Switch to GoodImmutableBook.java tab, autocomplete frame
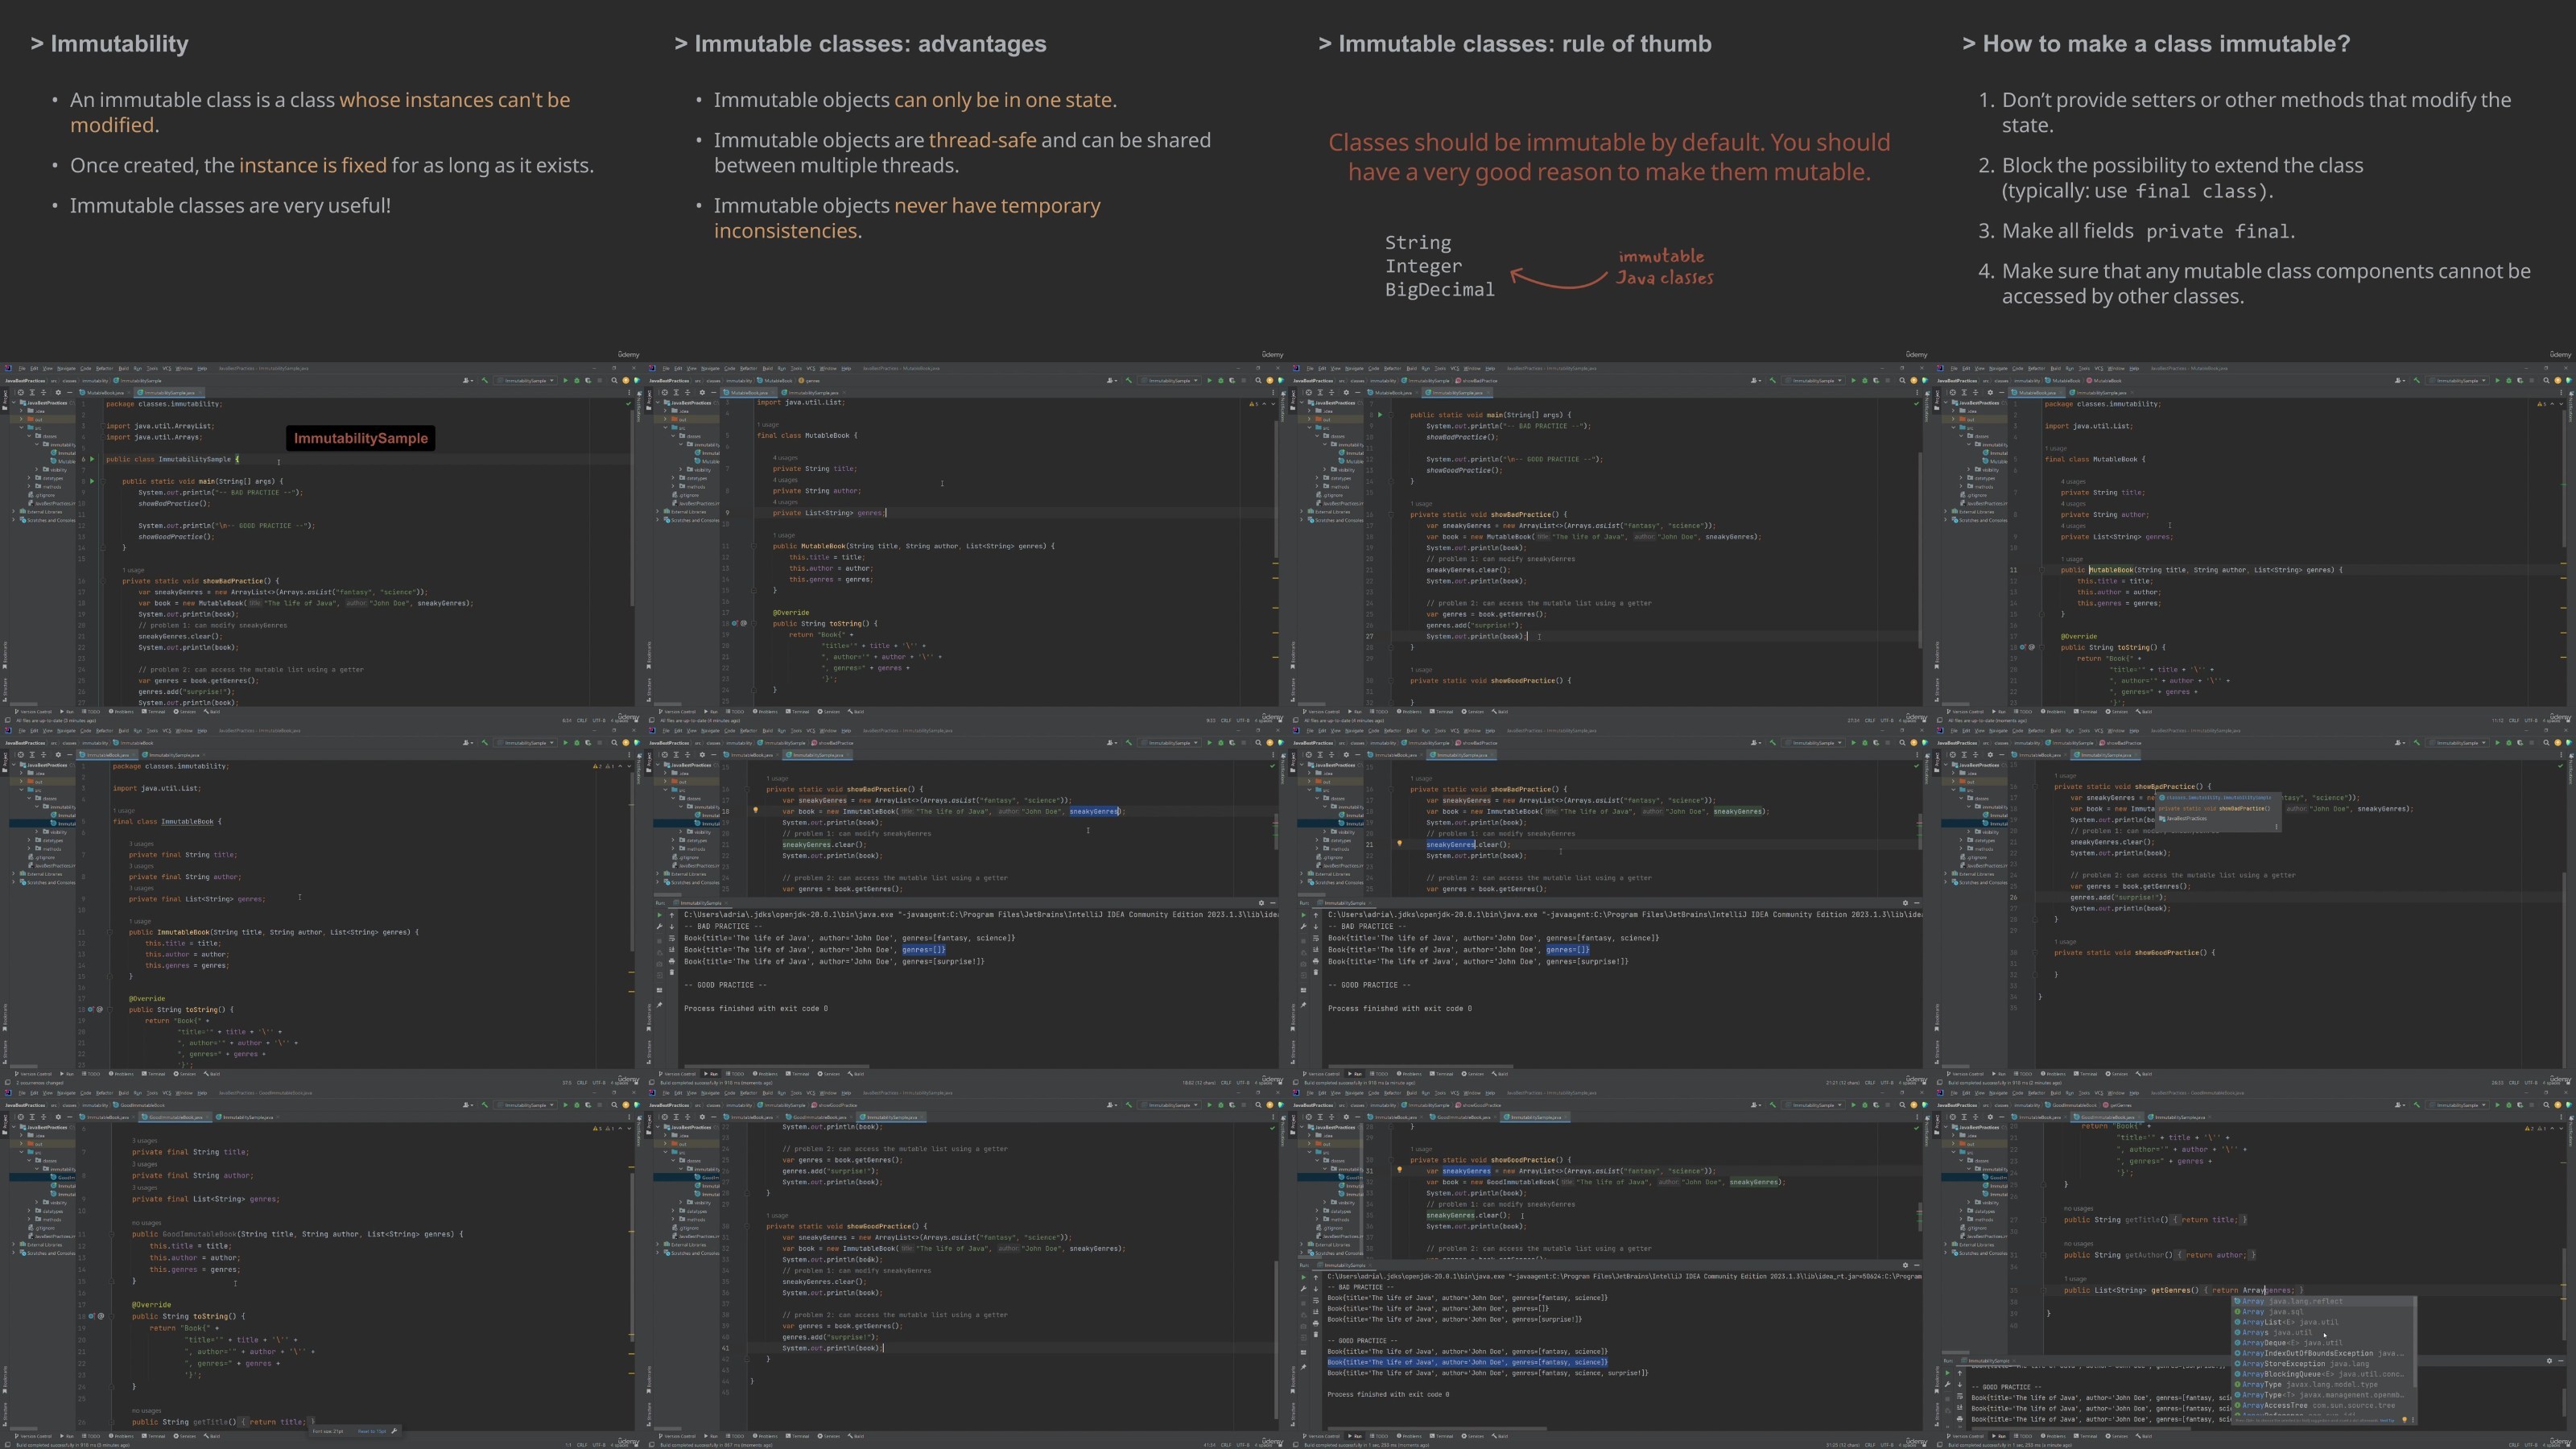Viewport: 2576px width, 1449px height. pos(2107,1118)
